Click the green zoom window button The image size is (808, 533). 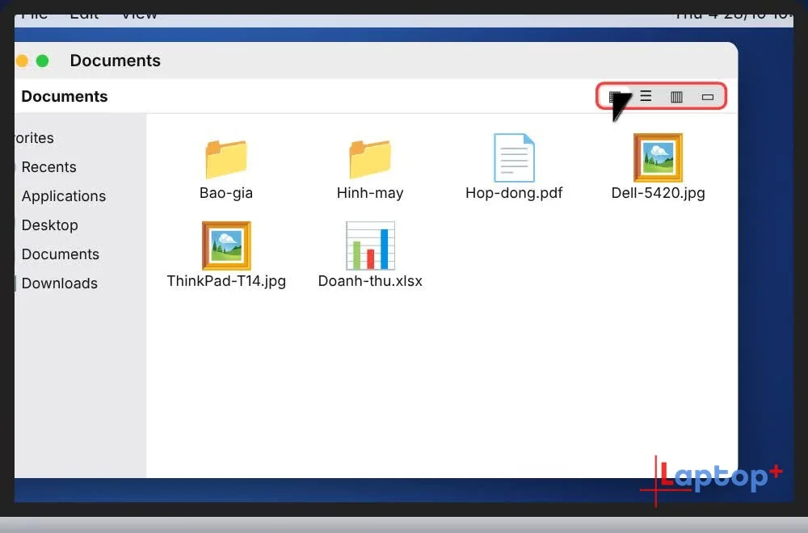[x=42, y=61]
